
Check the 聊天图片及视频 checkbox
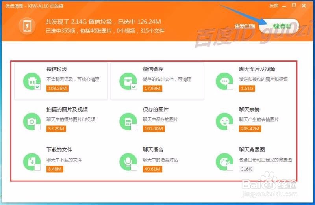click(x=230, y=87)
